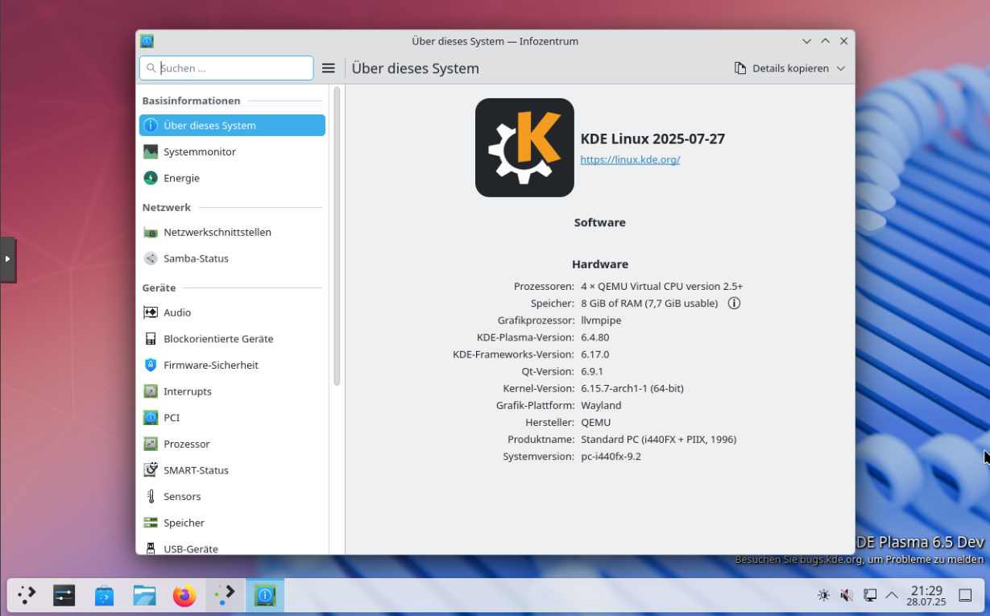Open the Speicher entry in the sidebar
Screen dimensions: 990x616
pos(232,523)
